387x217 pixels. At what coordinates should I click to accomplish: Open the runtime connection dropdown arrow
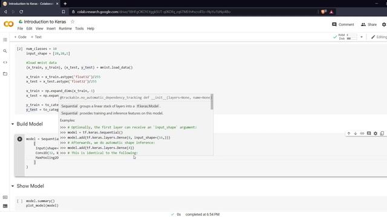point(362,37)
